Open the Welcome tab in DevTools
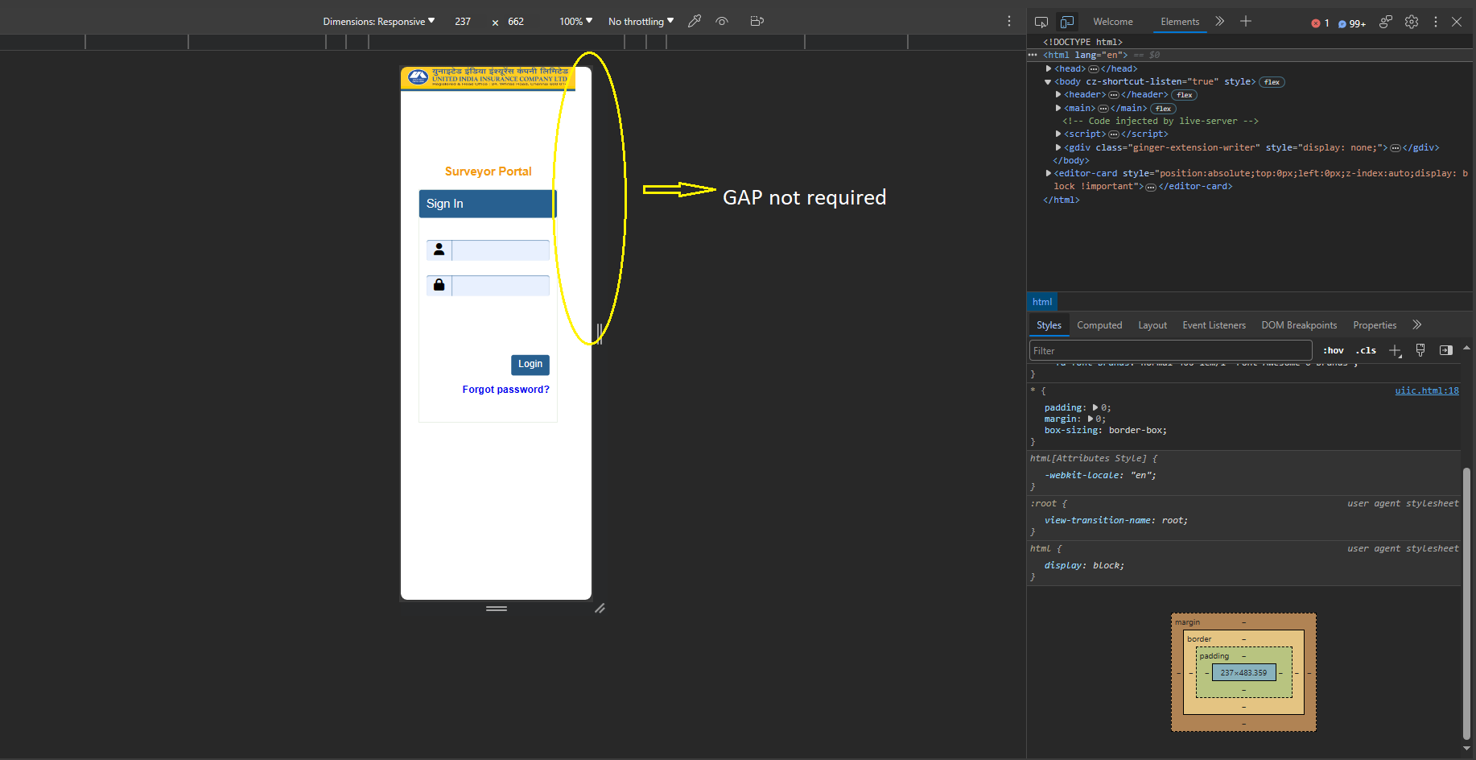The image size is (1476, 760). click(1113, 22)
